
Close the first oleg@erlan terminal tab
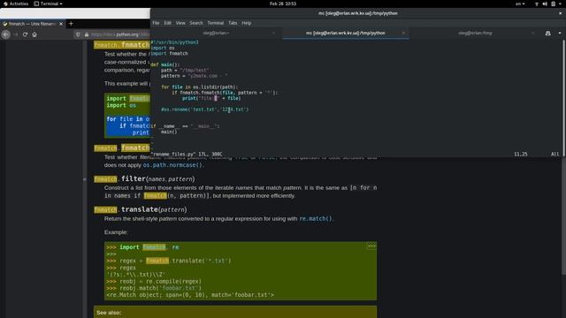click(273, 33)
